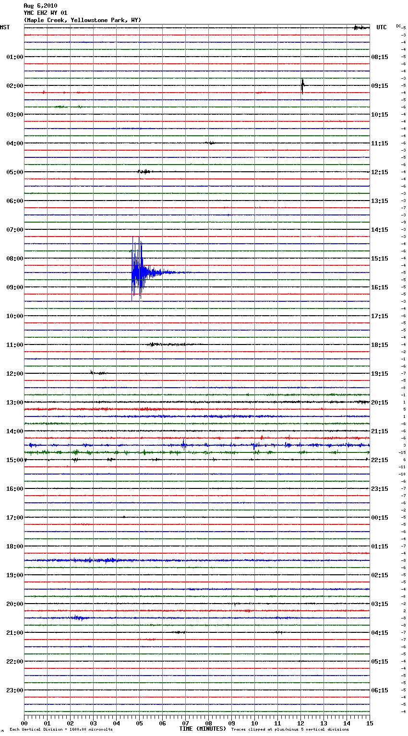The height and width of the screenshot is (736, 408).
Task: Click the "01:00" MST time label
Action: point(15,57)
